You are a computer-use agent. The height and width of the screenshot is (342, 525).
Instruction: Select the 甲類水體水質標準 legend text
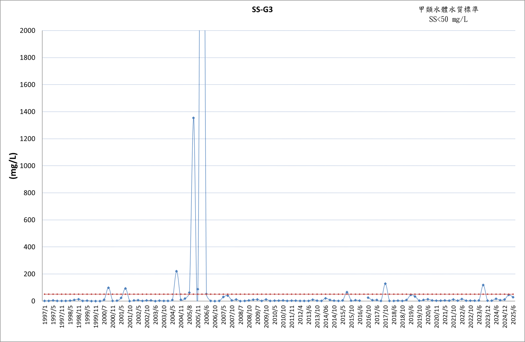coord(448,10)
